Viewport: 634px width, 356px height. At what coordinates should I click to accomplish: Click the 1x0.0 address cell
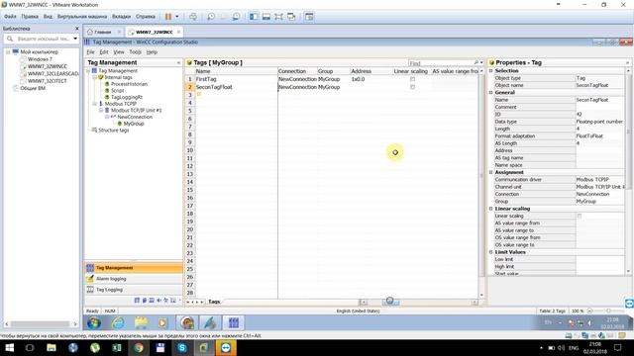(371, 79)
